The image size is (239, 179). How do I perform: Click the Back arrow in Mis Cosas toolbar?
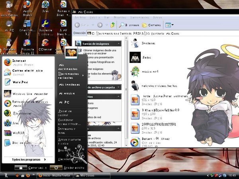pyautogui.click(x=77, y=25)
